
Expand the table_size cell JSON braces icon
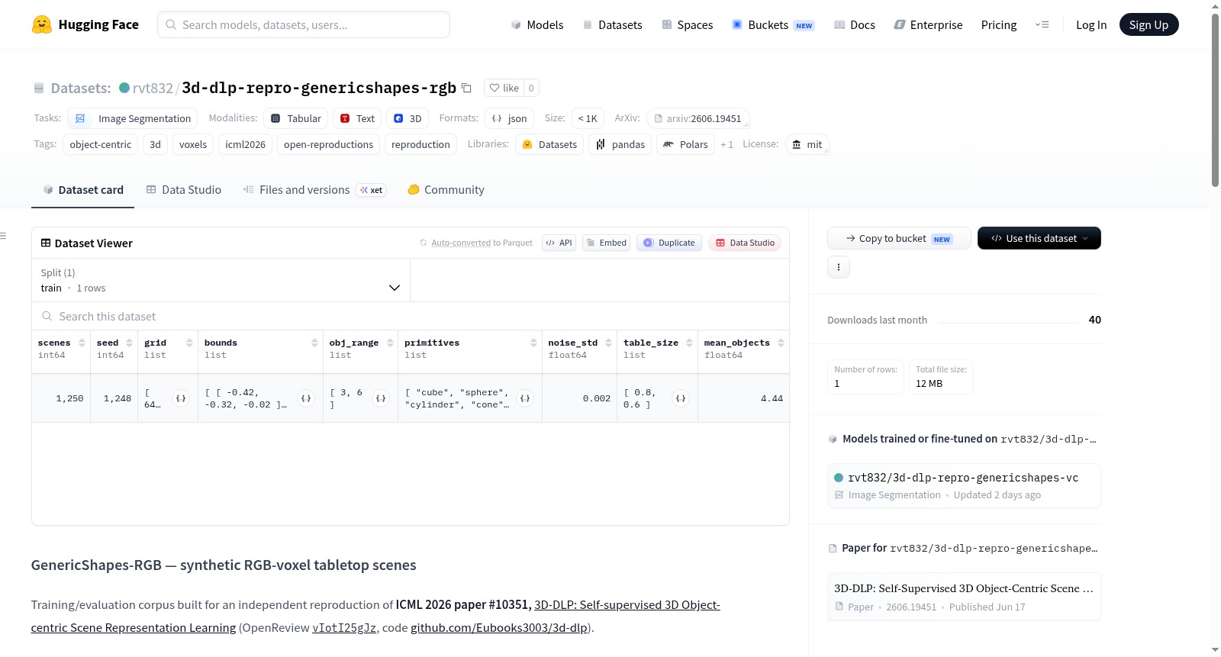(x=681, y=398)
